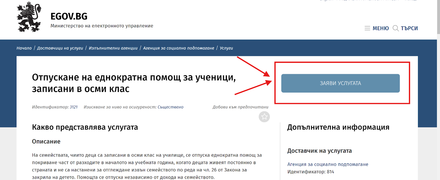Click the Министерство на електронното управление subtitle

click(x=102, y=26)
